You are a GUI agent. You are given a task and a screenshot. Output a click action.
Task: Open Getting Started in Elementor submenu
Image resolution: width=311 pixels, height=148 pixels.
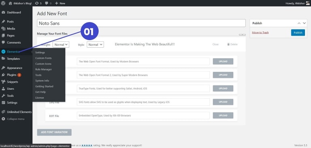(44, 87)
